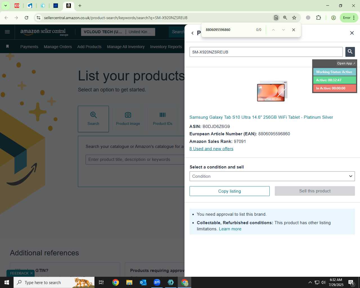Click Open App on the tracker widget
This screenshot has width=360, height=288.
(346, 63)
